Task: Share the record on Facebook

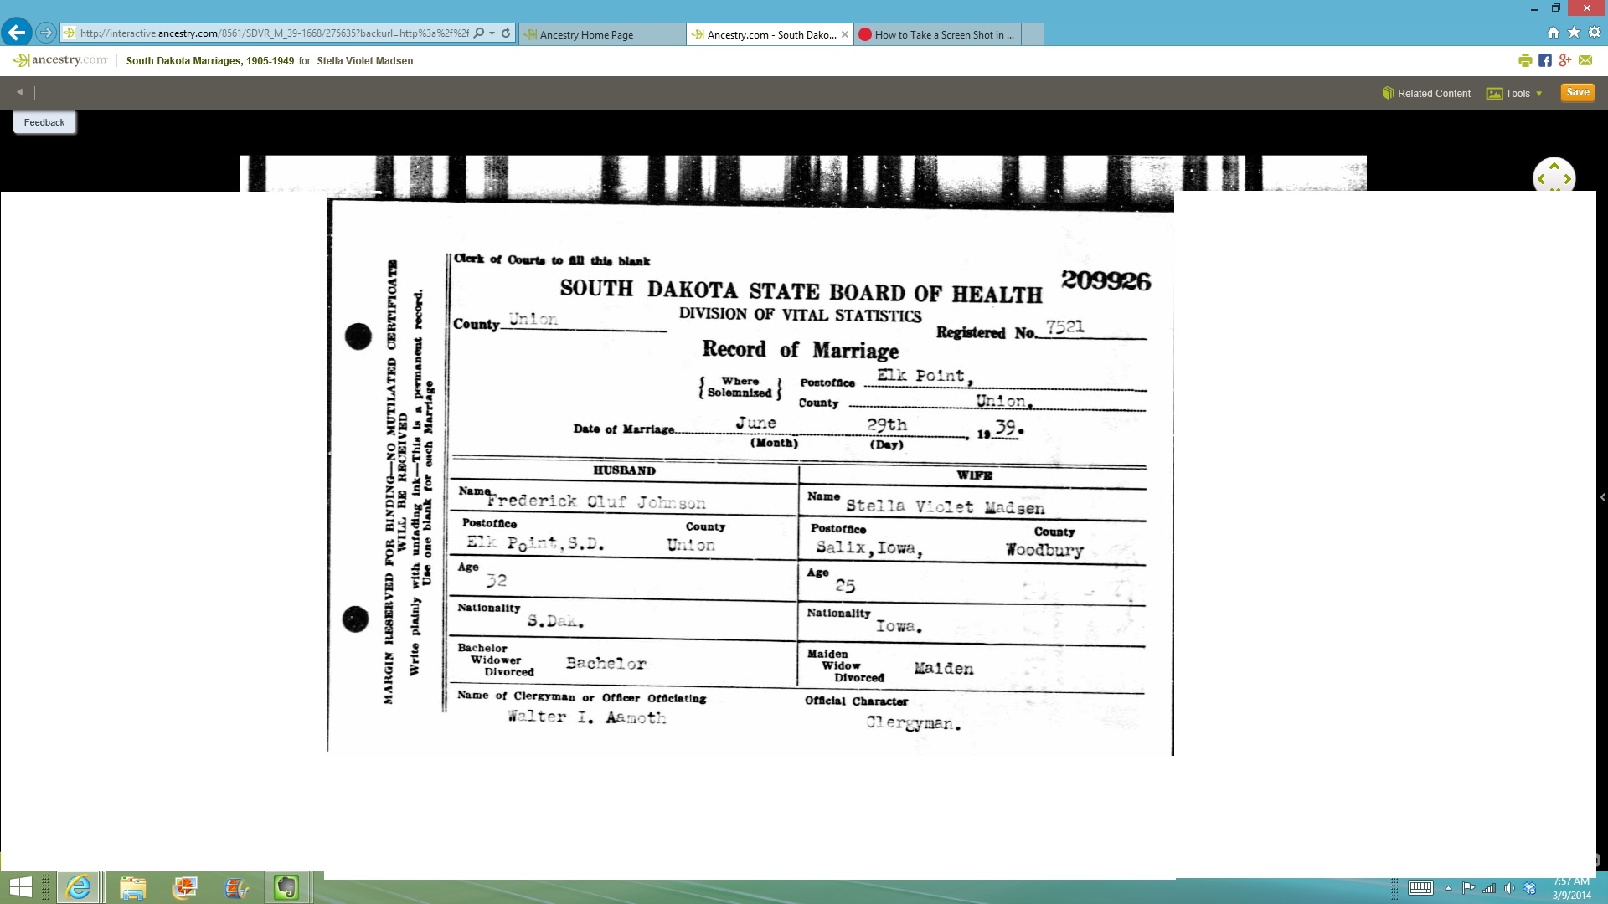Action: [x=1545, y=60]
